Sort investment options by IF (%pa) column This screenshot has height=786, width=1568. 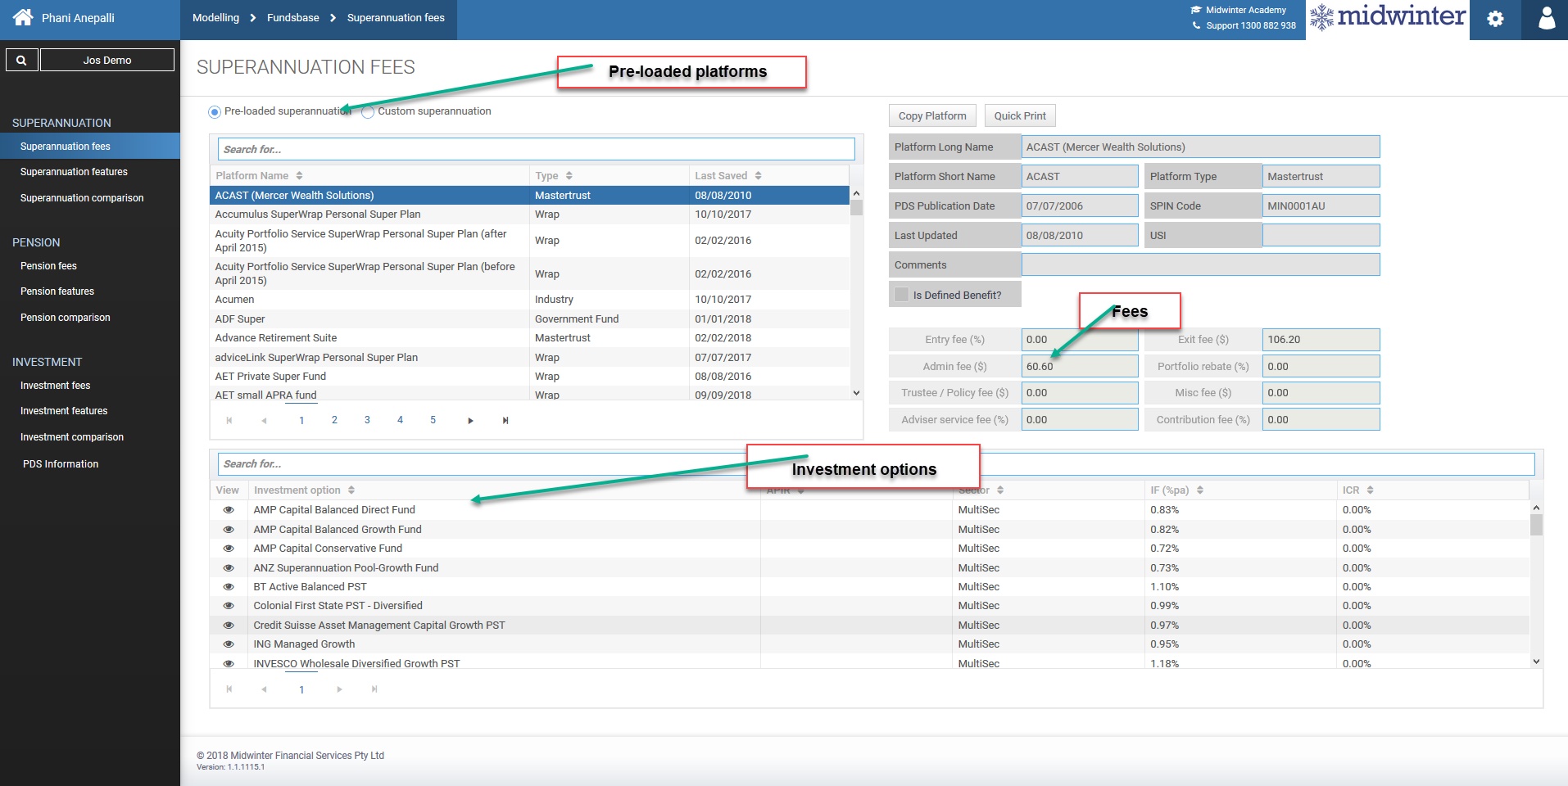(x=1200, y=490)
